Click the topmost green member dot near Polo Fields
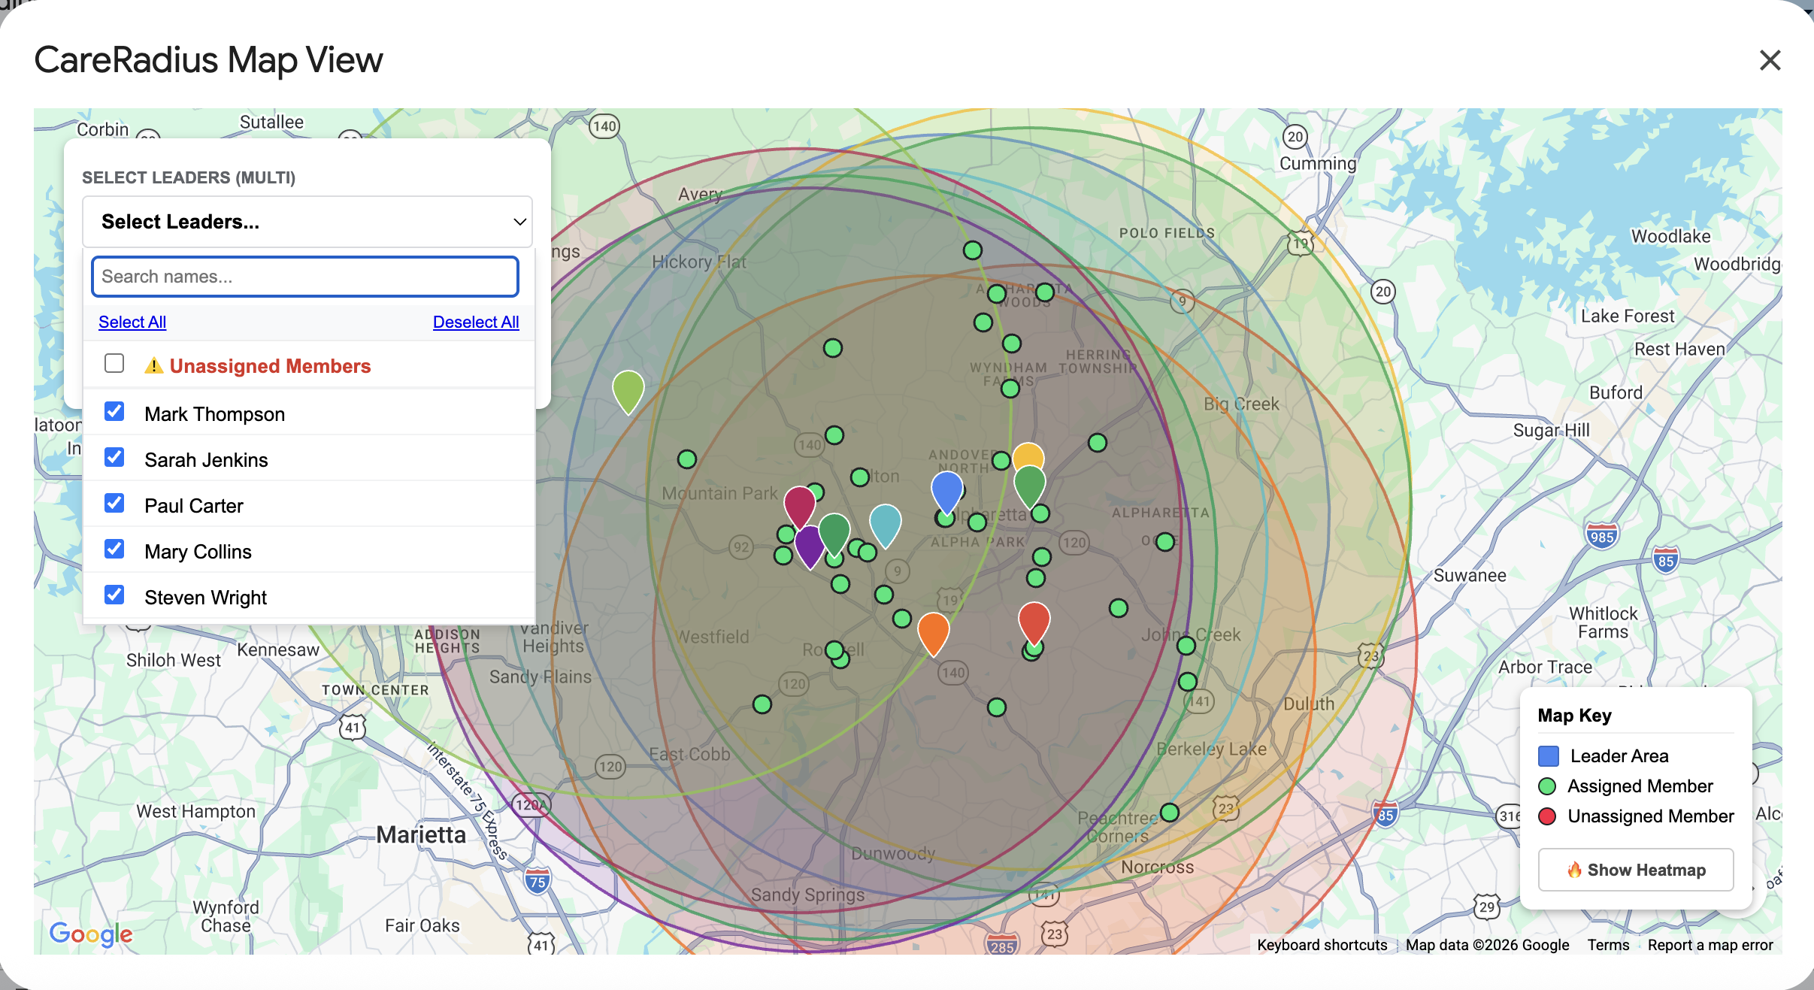 tap(972, 250)
